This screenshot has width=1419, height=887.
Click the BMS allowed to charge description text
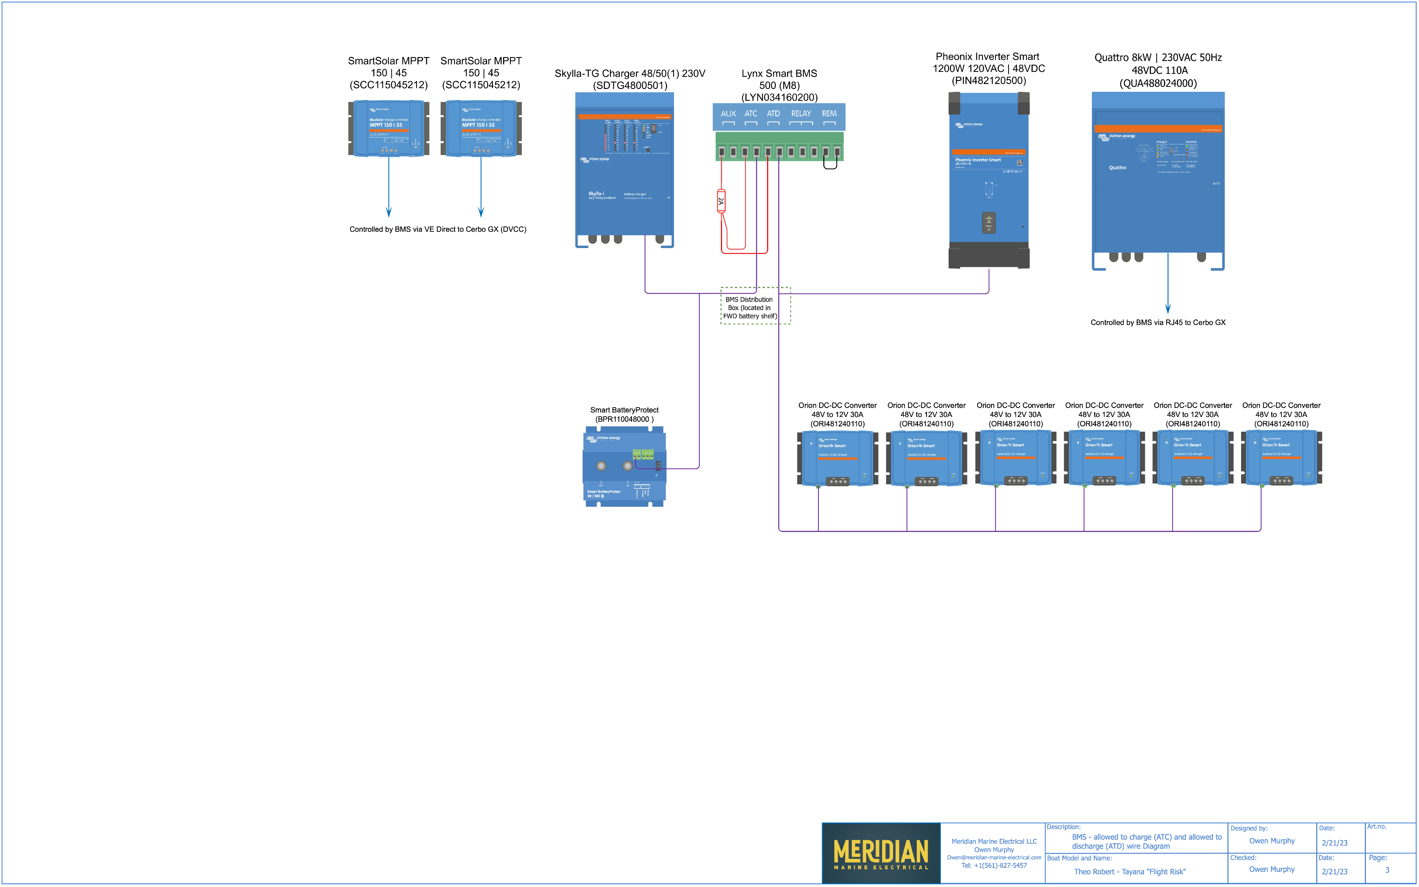point(1146,842)
